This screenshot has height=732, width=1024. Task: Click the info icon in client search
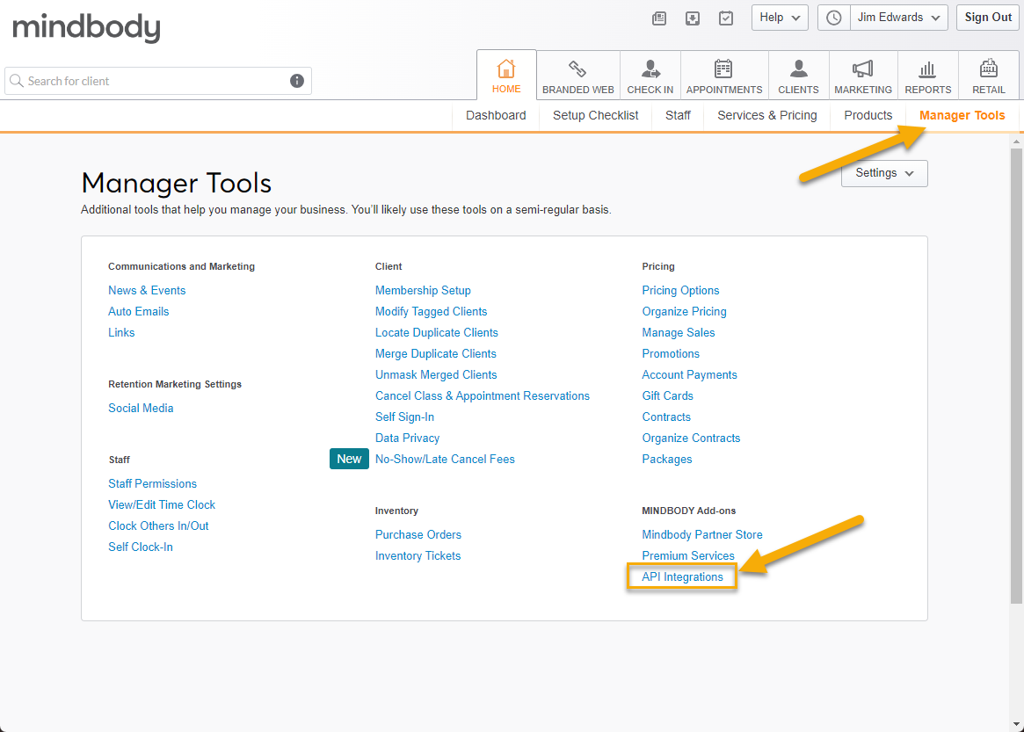coord(296,81)
